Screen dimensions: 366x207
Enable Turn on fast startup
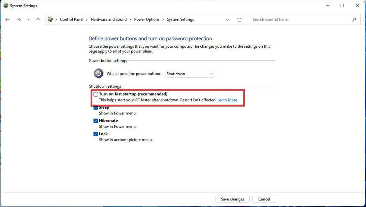point(96,94)
